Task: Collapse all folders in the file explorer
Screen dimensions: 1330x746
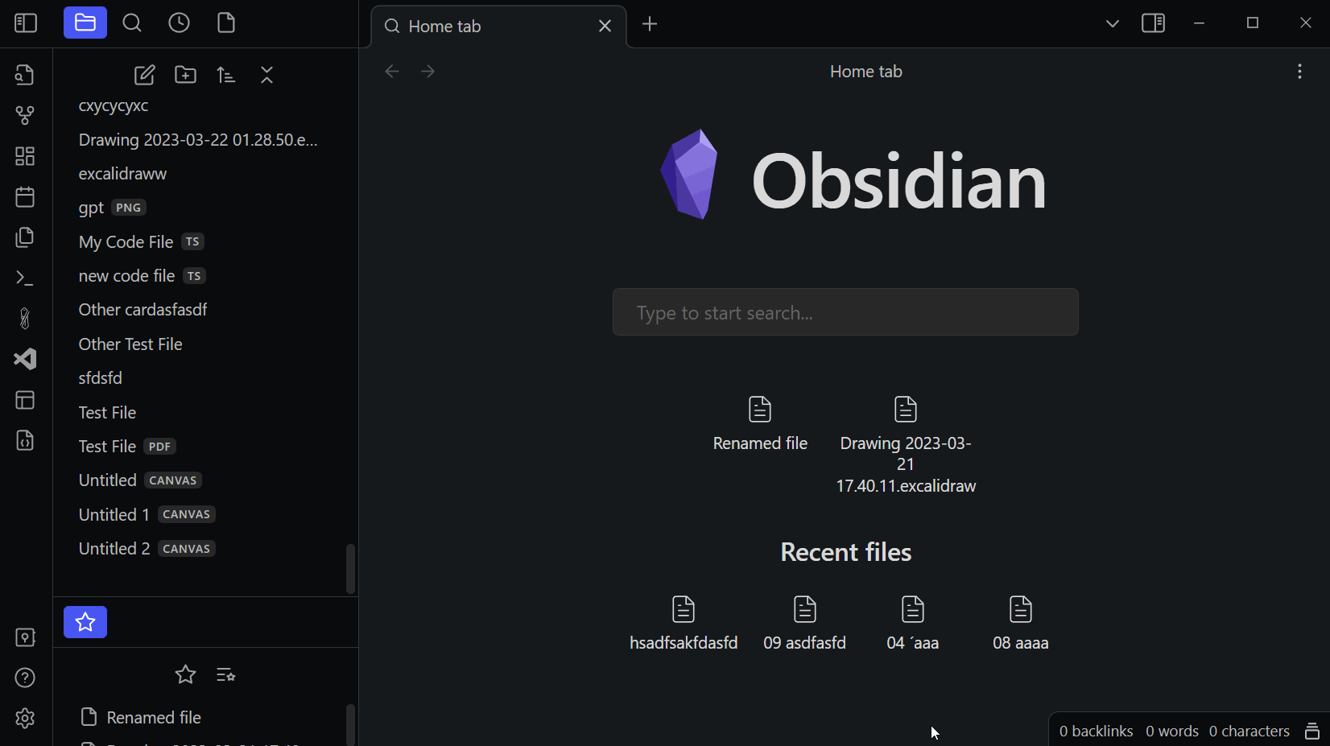Action: pos(266,75)
